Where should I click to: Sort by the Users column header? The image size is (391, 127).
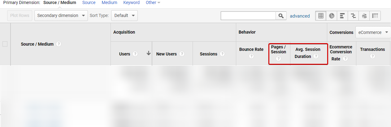click(124, 54)
